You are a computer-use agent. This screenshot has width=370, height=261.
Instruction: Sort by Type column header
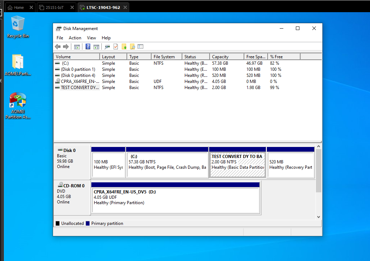(x=139, y=57)
